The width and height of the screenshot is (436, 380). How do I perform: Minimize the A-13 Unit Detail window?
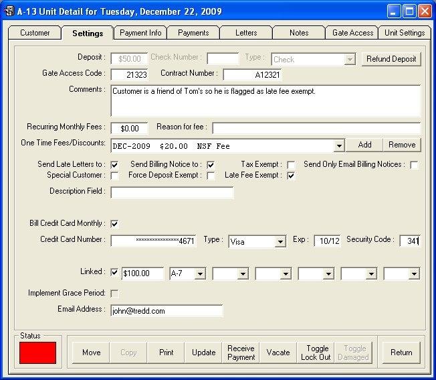click(394, 11)
